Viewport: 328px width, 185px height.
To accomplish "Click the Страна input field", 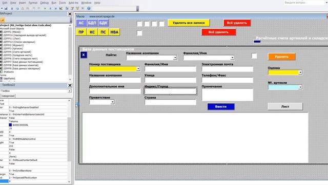I will [170, 102].
